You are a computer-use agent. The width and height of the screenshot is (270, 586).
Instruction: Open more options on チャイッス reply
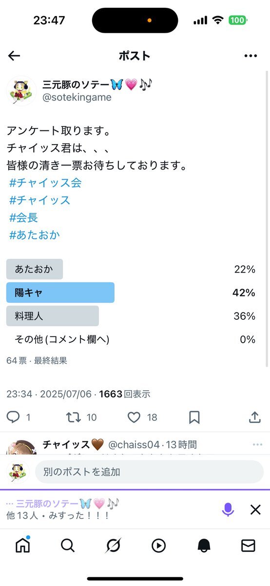click(257, 445)
